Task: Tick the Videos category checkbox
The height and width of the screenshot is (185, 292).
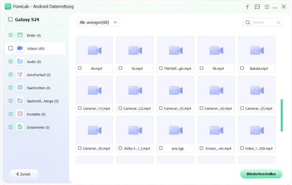Action: 11,48
